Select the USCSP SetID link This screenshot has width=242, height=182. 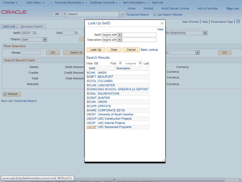(x=91, y=127)
